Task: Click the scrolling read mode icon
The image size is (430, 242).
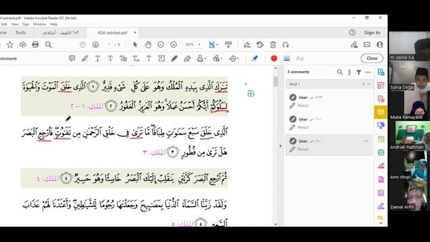Action: [228, 45]
